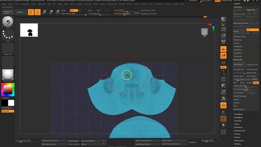
Task: Expand the Crease section
Action: [237, 43]
